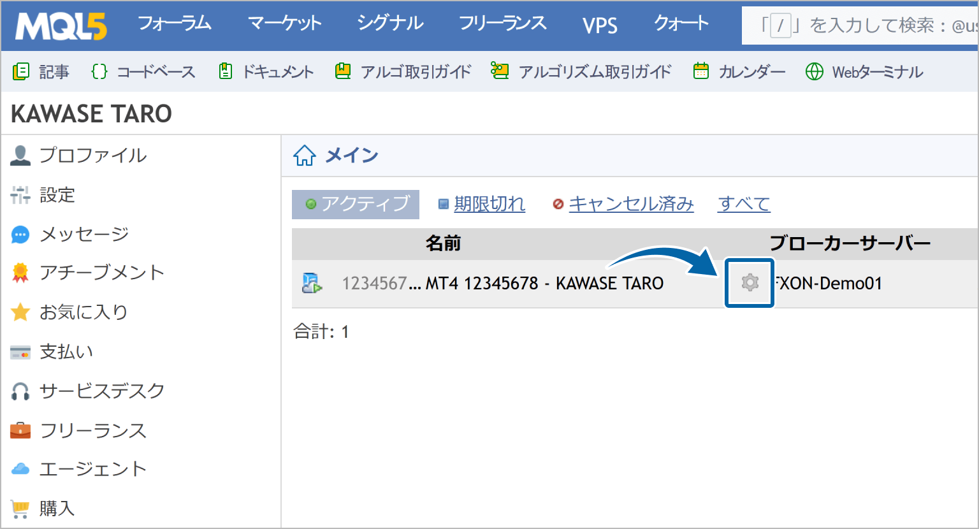Click the ドキュメント document icon

[x=225, y=71]
